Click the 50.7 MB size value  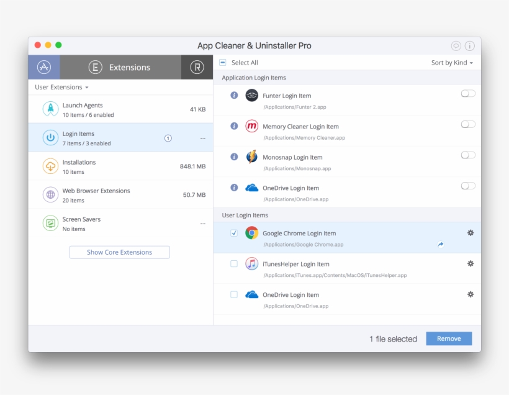[x=194, y=195]
